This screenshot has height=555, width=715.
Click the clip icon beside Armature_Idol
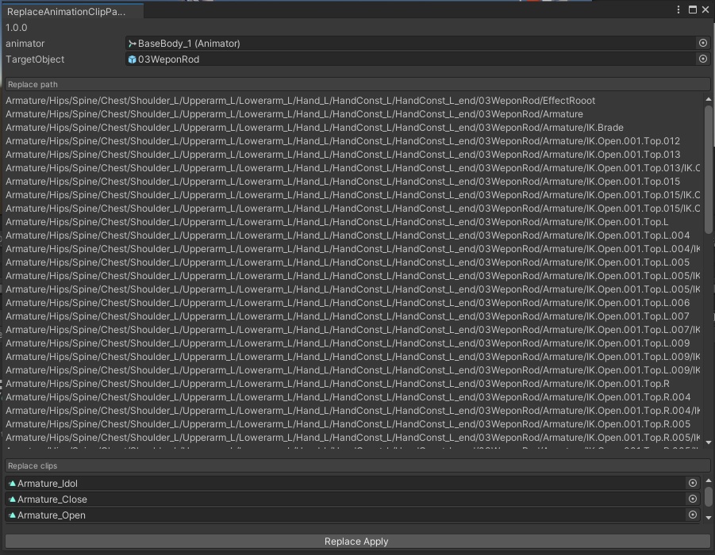(11, 483)
